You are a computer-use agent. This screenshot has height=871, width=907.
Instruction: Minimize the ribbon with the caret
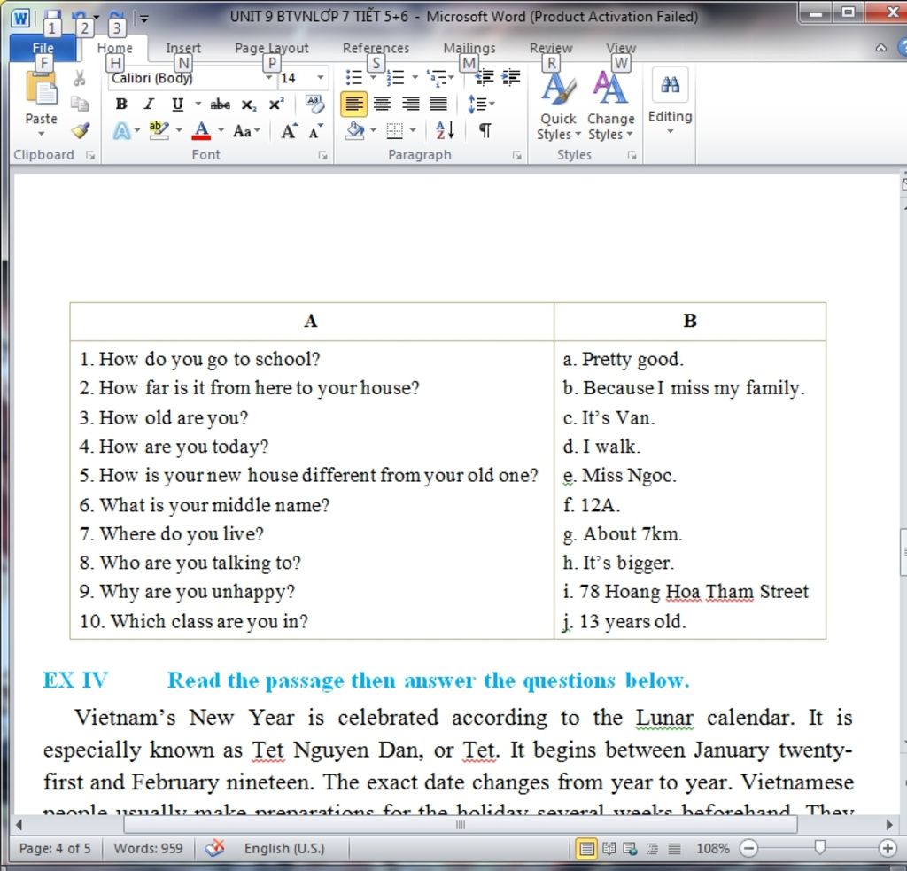pyautogui.click(x=881, y=48)
